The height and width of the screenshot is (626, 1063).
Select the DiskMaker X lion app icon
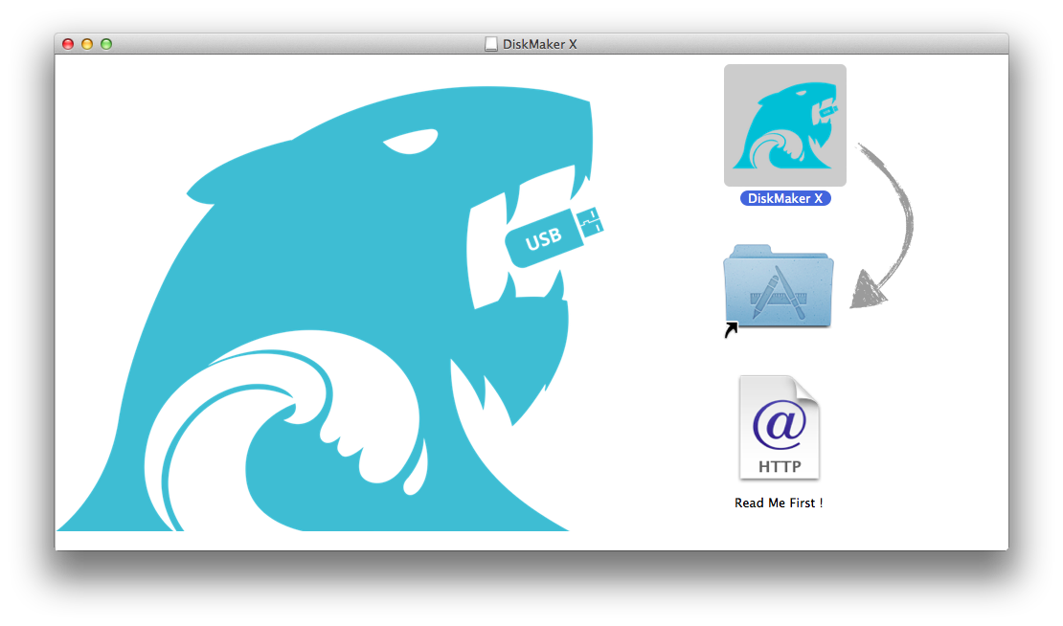click(x=785, y=125)
